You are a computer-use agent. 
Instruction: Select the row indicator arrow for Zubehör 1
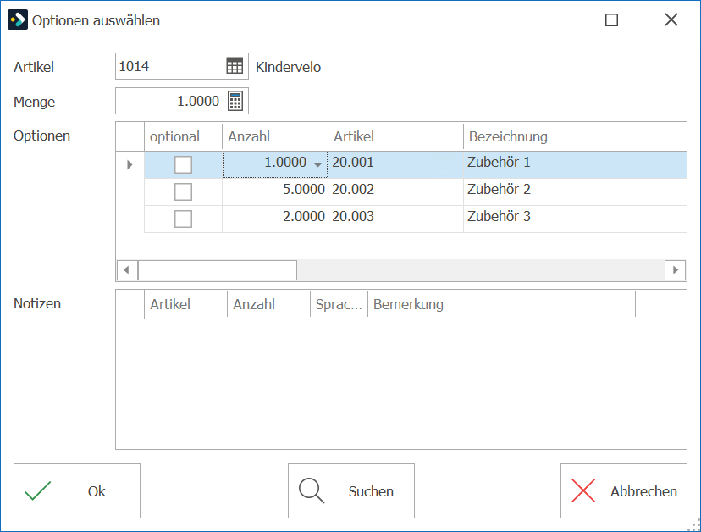coord(130,164)
